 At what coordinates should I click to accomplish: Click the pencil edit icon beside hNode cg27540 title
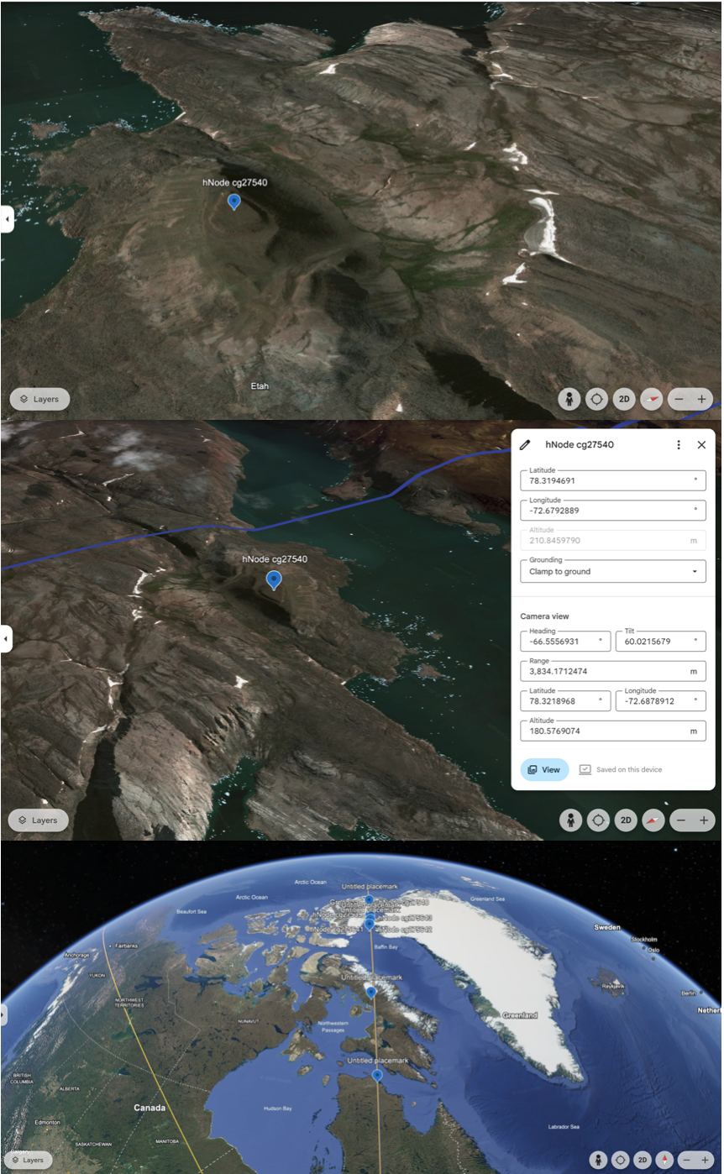coord(525,445)
